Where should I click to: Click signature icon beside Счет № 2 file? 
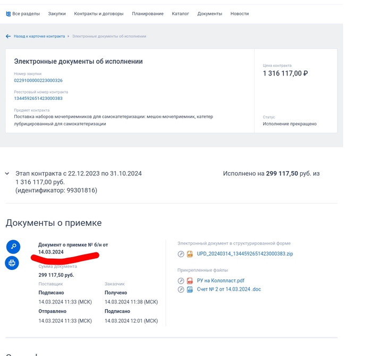pos(181,290)
